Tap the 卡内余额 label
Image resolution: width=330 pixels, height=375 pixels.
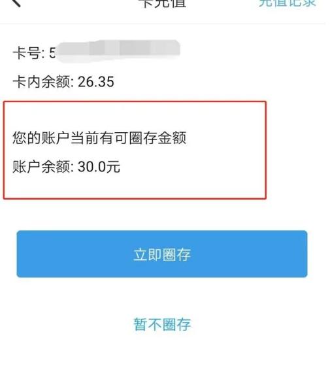click(40, 82)
